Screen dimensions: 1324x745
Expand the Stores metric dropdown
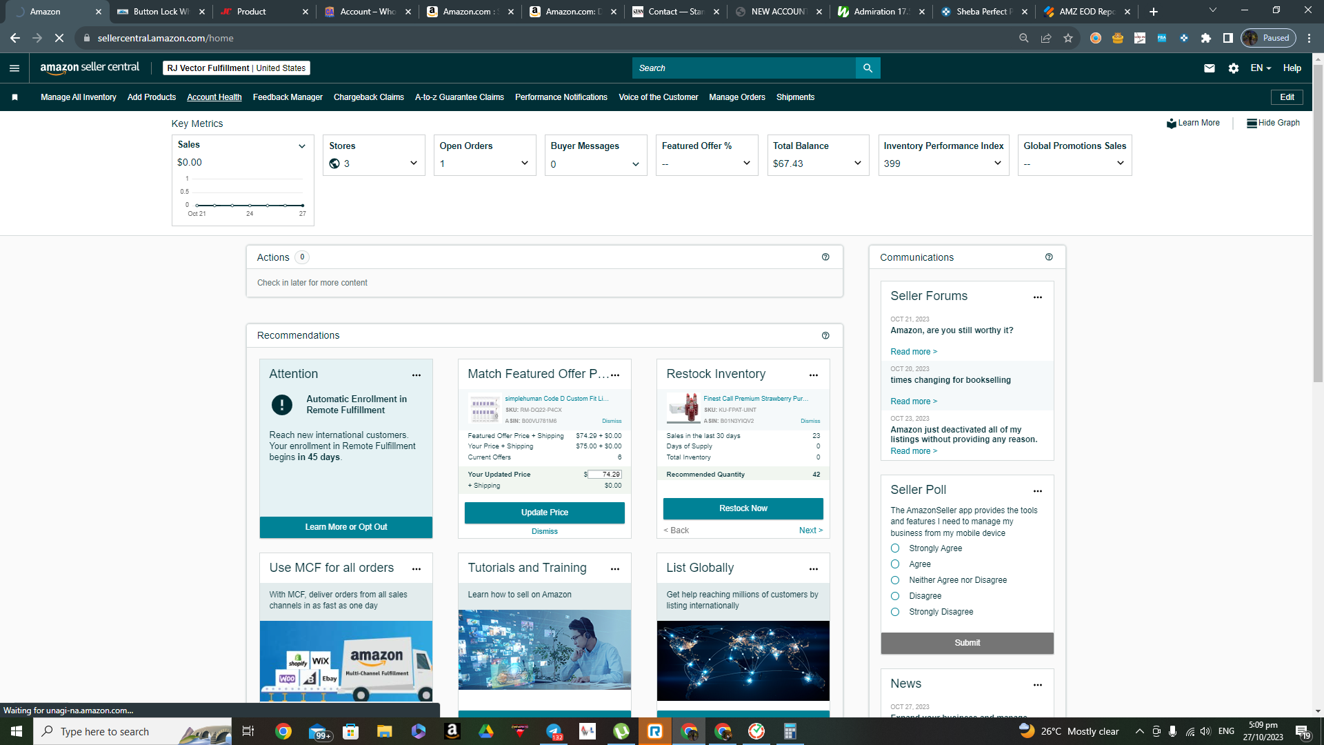[414, 163]
